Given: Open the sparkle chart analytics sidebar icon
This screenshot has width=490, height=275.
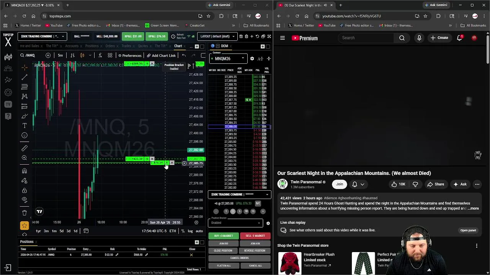Looking at the screenshot, I should tap(8, 80).
